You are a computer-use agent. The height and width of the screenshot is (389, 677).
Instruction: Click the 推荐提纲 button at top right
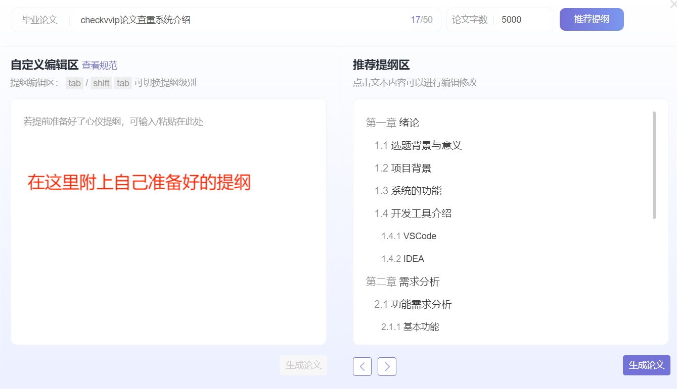tap(592, 19)
